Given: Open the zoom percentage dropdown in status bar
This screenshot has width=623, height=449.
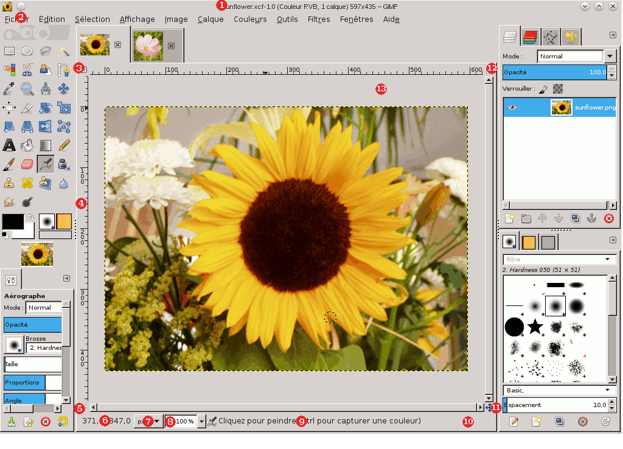Looking at the screenshot, I should click(x=201, y=421).
